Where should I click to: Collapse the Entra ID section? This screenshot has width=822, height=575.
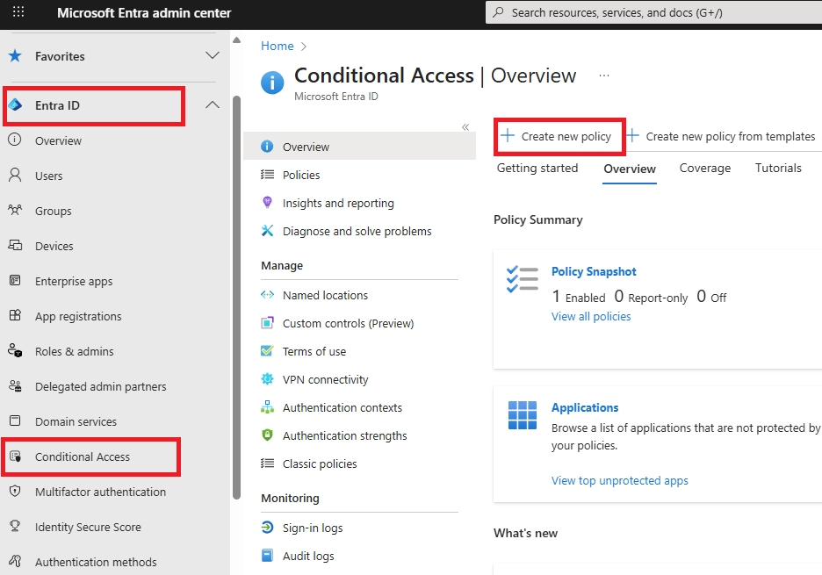(x=212, y=105)
